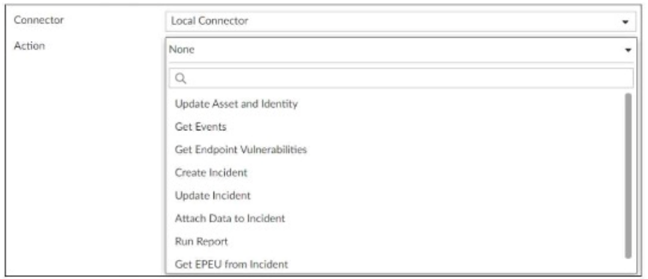648x279 pixels.
Task: Collapse the Action dropdown using its arrow
Action: point(625,49)
